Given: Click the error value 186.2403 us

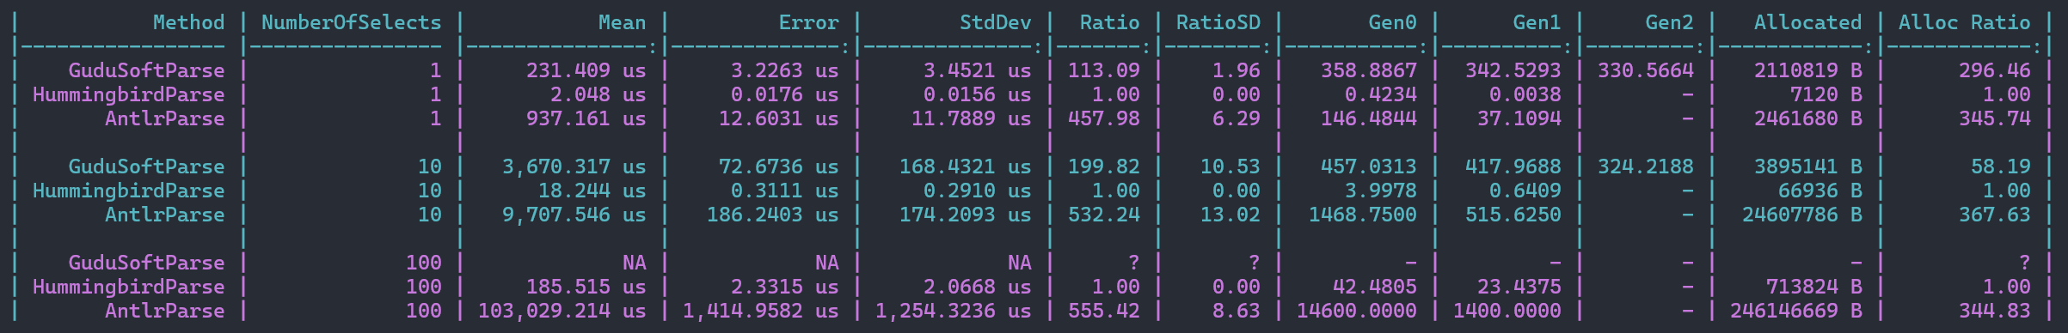Looking at the screenshot, I should [x=772, y=215].
